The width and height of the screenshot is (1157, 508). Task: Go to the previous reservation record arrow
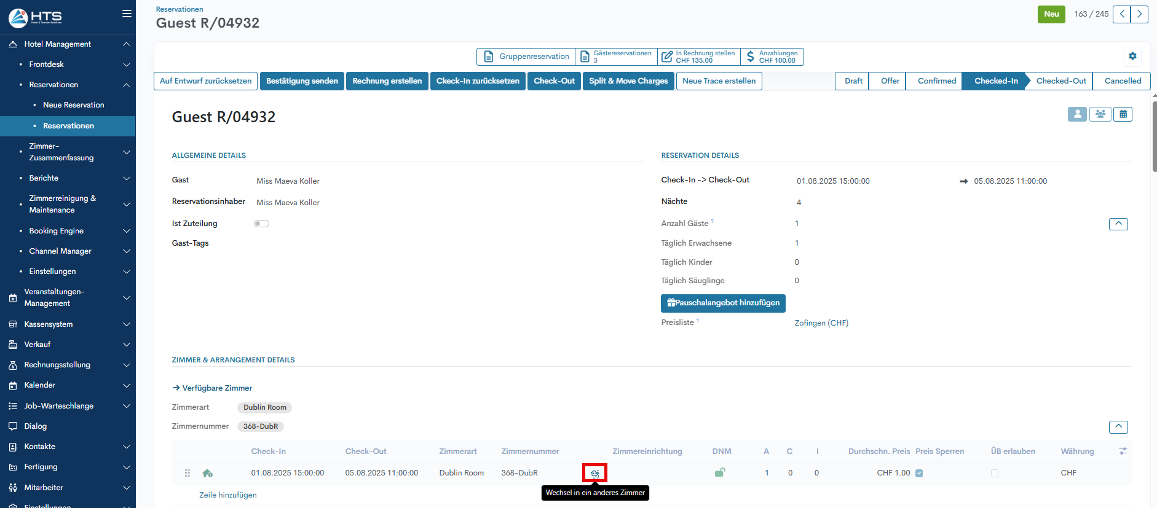(1121, 14)
